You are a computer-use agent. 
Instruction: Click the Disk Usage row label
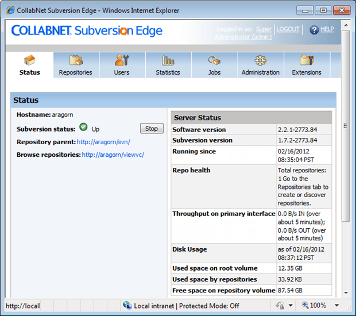point(189,249)
